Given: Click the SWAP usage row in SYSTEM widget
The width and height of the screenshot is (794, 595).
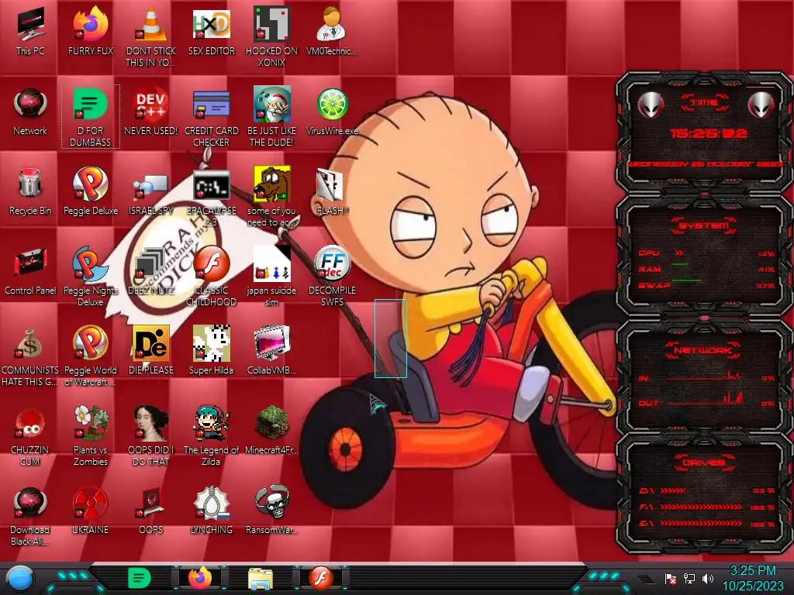Looking at the screenshot, I should click(x=707, y=285).
